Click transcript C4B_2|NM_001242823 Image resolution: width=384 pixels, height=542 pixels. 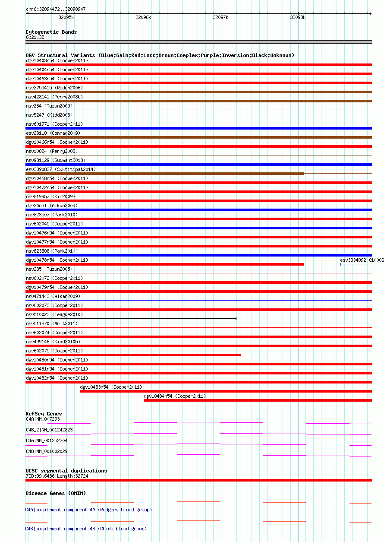pos(49,430)
